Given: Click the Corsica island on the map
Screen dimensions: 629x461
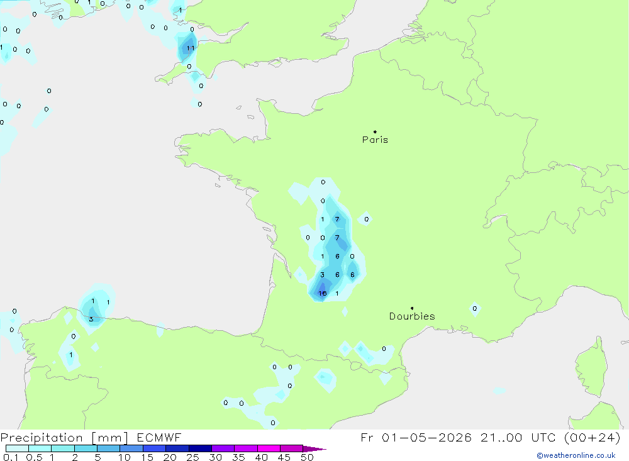Looking at the screenshot, I should (592, 367).
